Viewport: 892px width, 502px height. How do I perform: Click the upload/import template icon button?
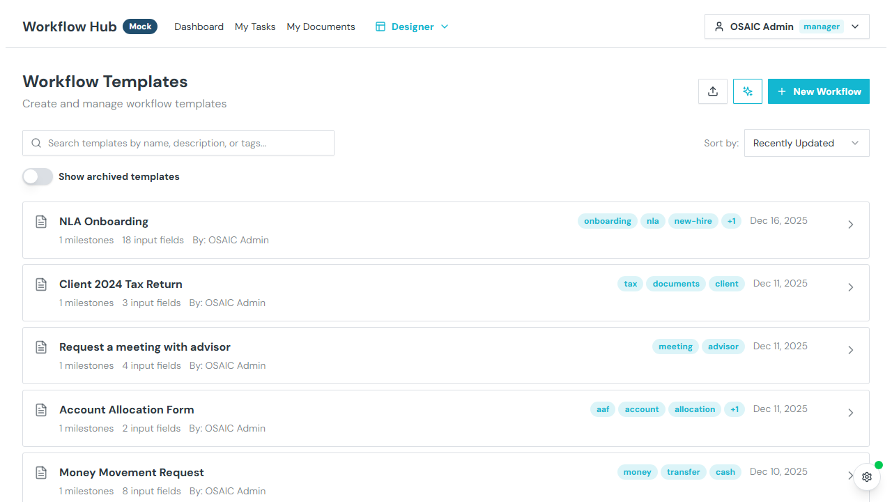tap(713, 91)
